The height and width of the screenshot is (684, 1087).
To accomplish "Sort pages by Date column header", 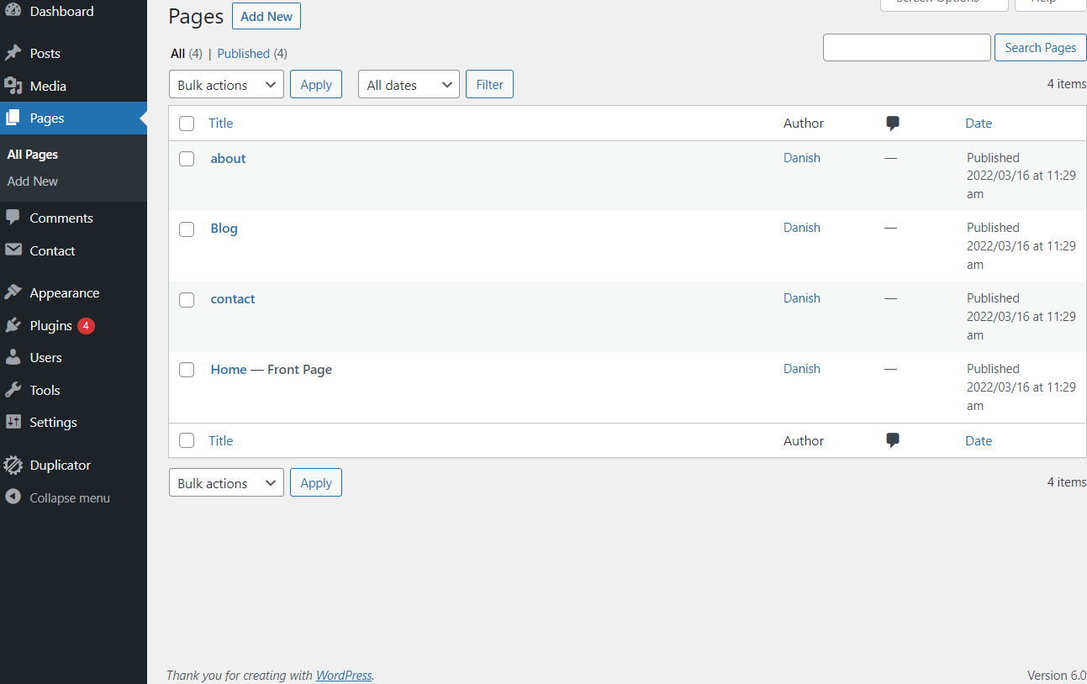I will pyautogui.click(x=979, y=124).
